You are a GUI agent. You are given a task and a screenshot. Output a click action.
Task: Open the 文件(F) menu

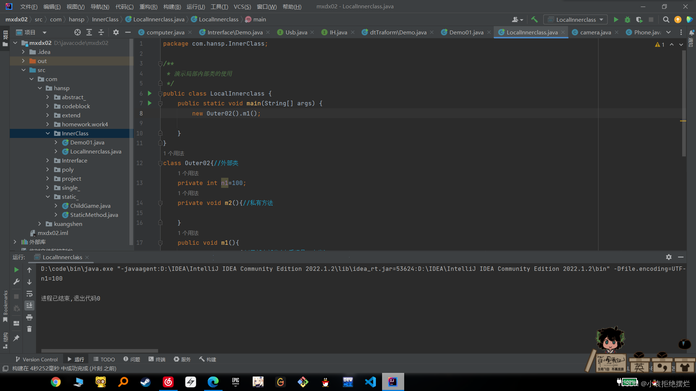point(29,7)
